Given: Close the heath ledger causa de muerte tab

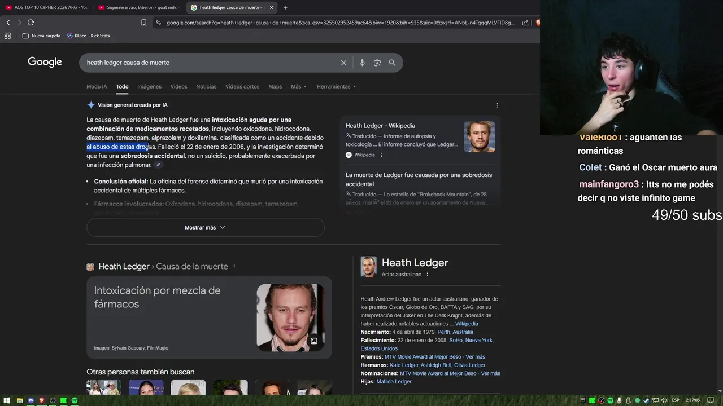Looking at the screenshot, I should tap(271, 7).
